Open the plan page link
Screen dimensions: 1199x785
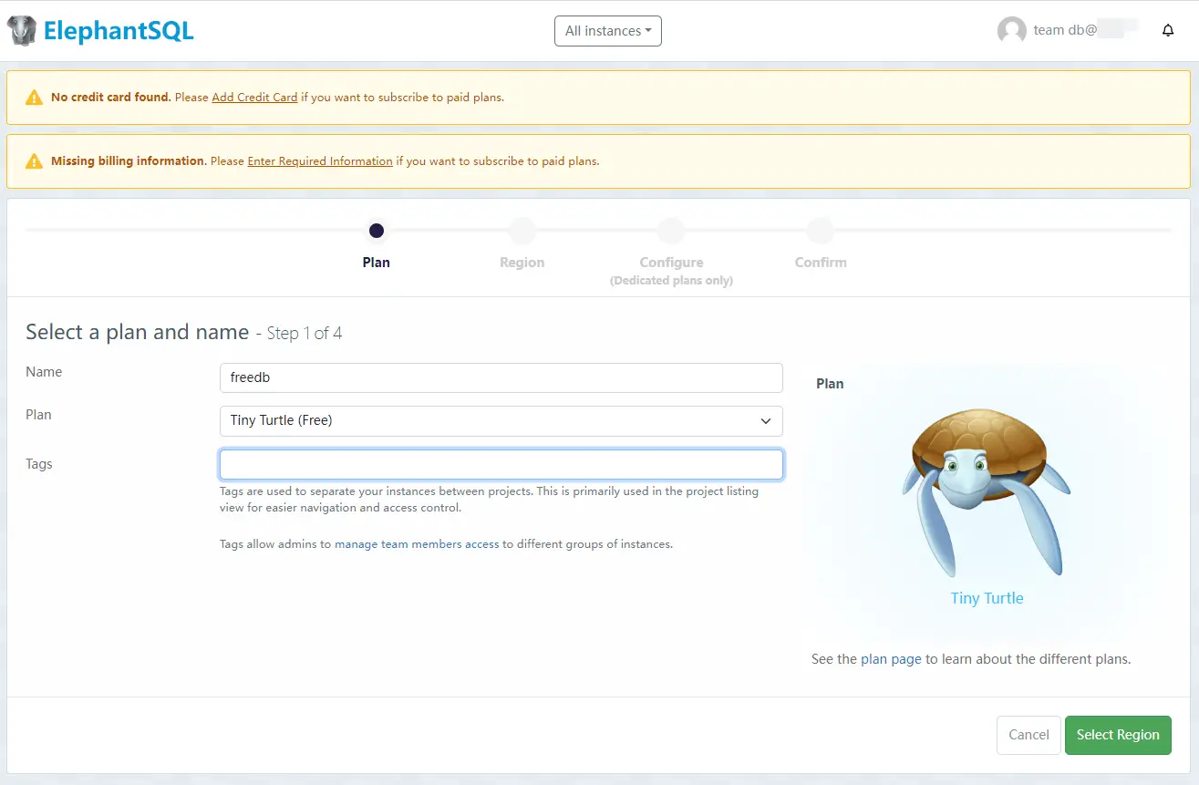[891, 659]
